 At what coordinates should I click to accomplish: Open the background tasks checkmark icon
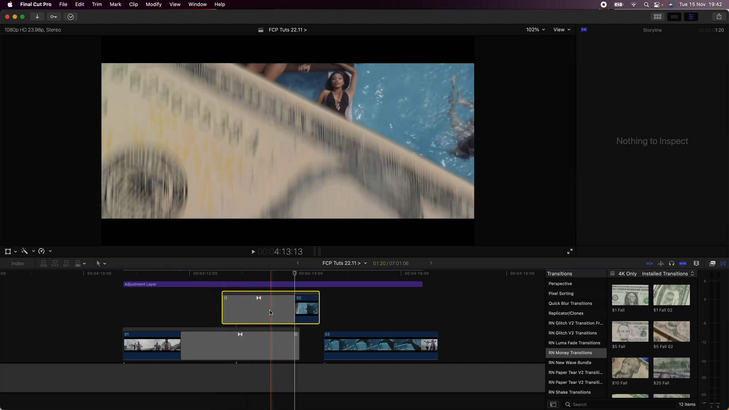click(x=71, y=17)
